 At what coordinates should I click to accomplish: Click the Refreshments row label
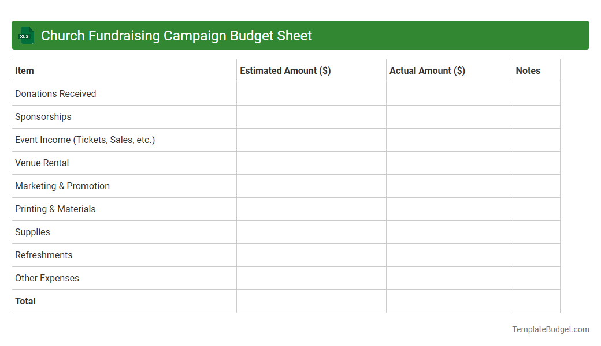pyautogui.click(x=43, y=255)
